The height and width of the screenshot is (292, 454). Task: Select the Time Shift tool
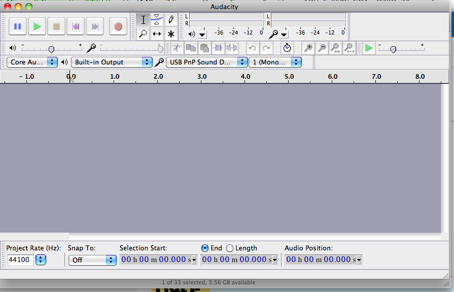click(157, 34)
